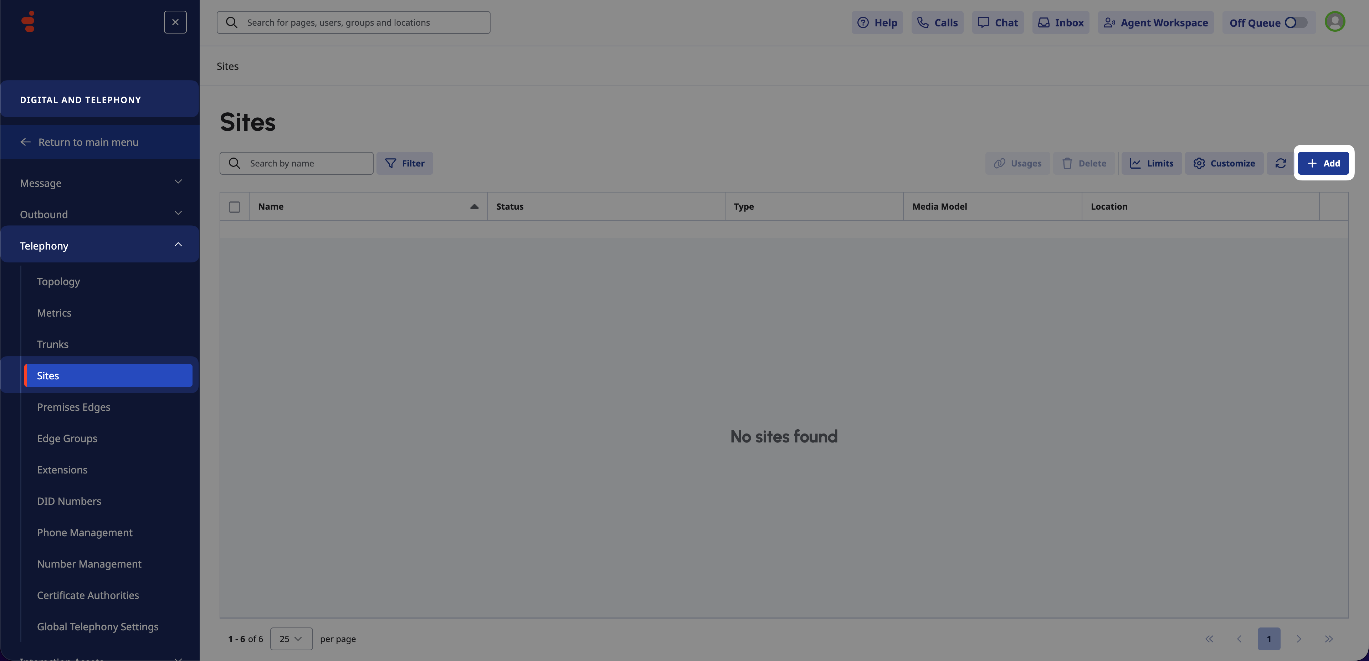
Task: Sort by Name column arrow
Action: (474, 207)
